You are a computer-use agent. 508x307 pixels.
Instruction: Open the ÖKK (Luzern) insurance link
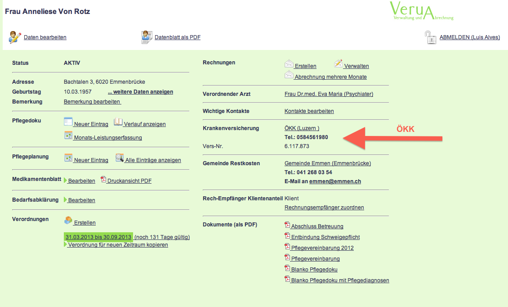302,128
